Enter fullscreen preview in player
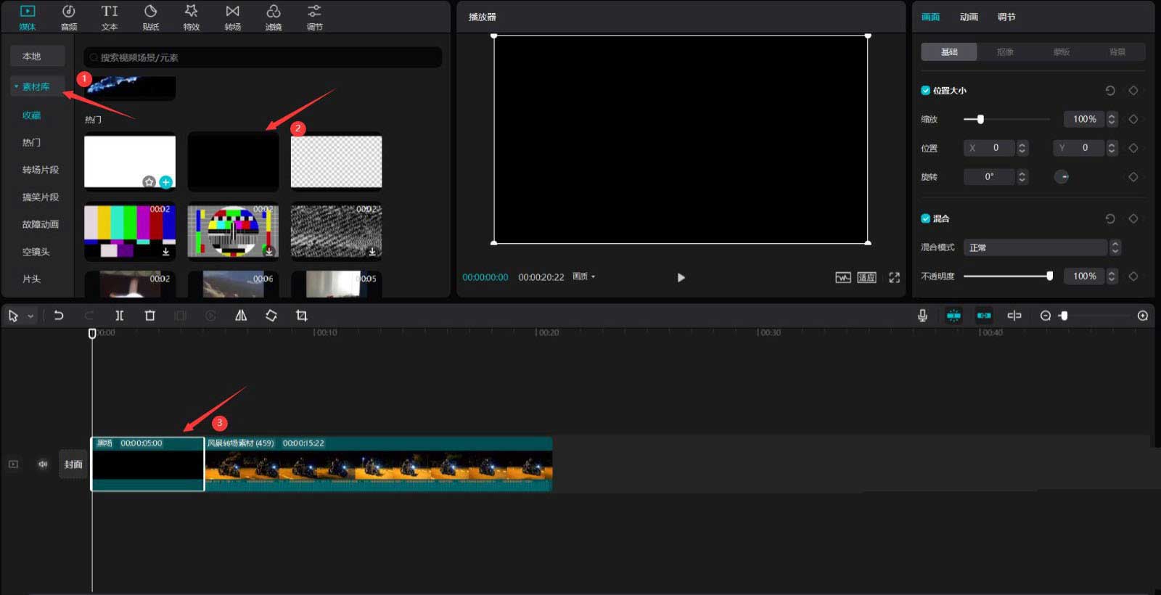Image resolution: width=1161 pixels, height=595 pixels. [894, 277]
